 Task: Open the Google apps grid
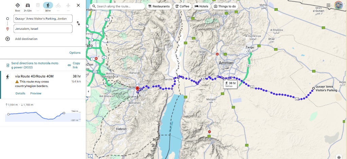pyautogui.click(x=328, y=5)
